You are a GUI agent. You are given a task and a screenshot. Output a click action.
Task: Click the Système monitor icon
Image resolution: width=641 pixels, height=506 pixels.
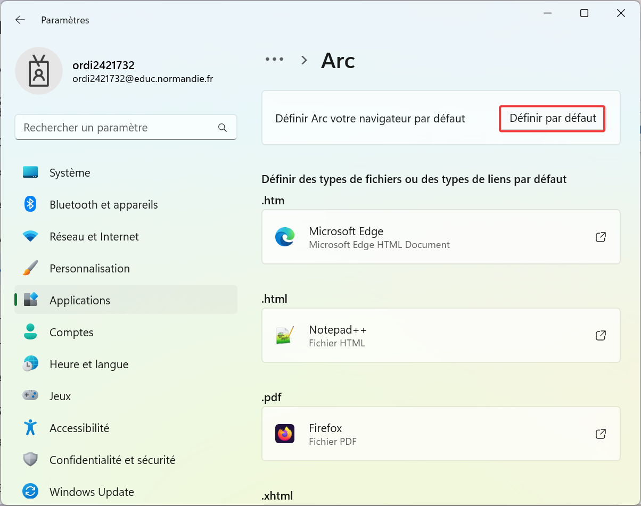[x=30, y=172]
